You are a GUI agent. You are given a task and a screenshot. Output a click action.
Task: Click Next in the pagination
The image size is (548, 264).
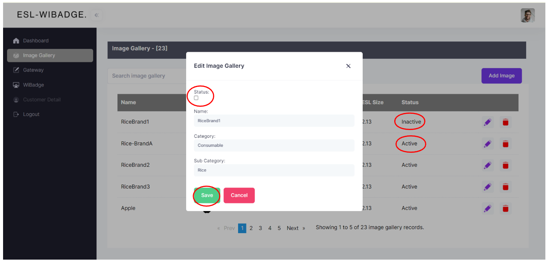pos(293,228)
